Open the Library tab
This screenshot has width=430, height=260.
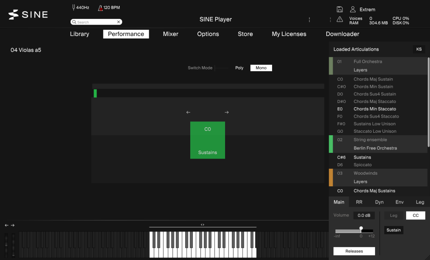point(79,34)
